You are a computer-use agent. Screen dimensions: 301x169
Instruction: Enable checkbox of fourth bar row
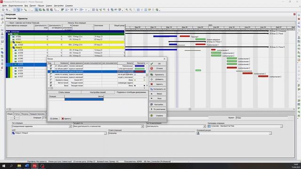coord(51,74)
